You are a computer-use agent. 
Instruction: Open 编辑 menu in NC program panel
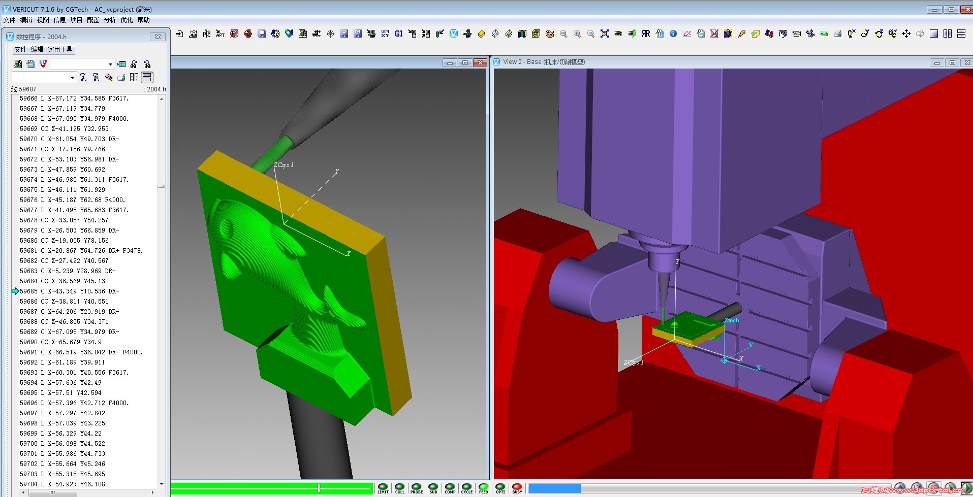(38, 49)
